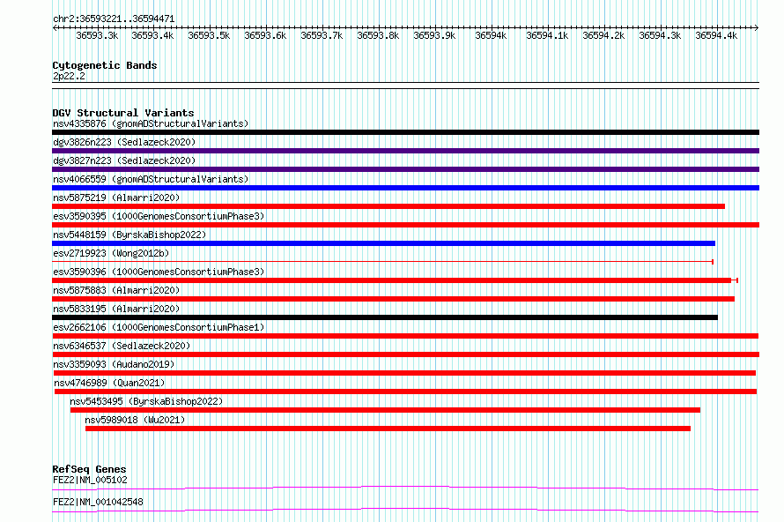Select the nsv5989018 Wu2021 red bar

[x=388, y=429]
